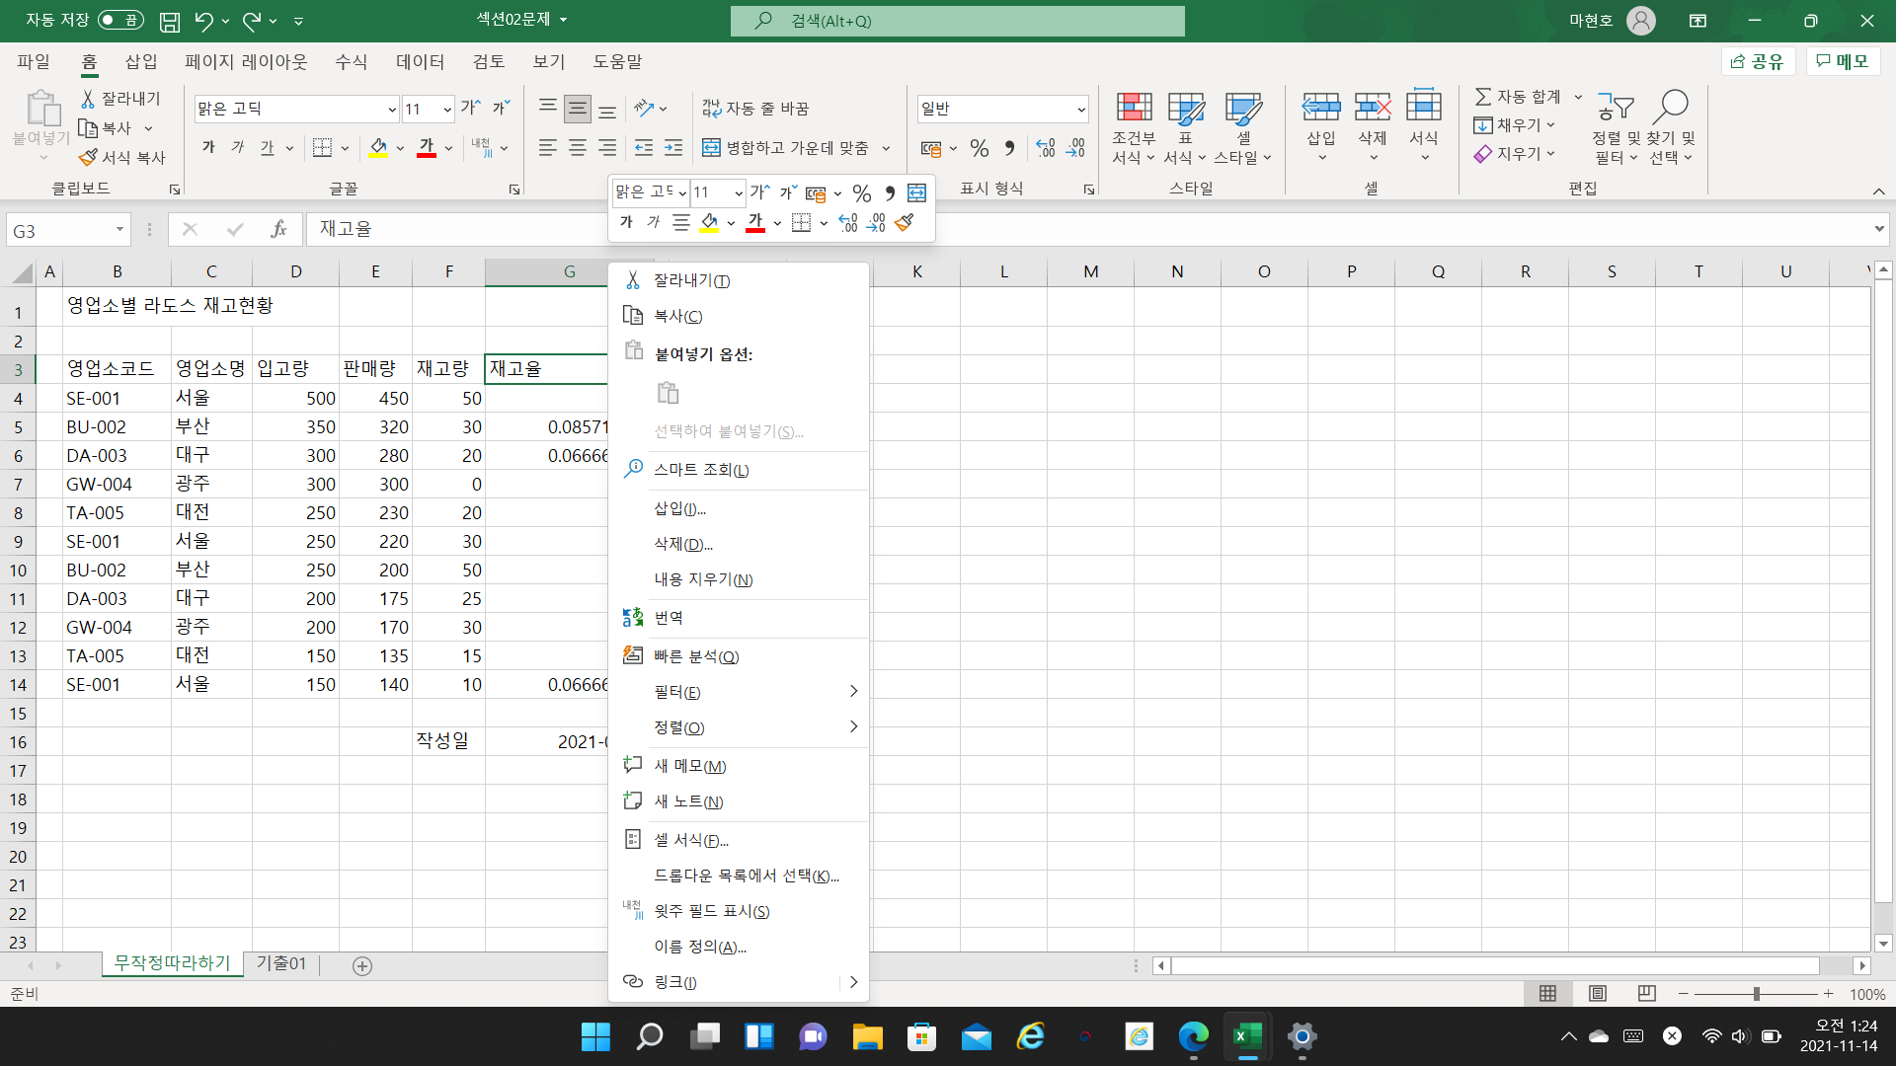Click the AutoSum (자동 합계) sigma icon
This screenshot has height=1066, width=1896.
click(1483, 97)
